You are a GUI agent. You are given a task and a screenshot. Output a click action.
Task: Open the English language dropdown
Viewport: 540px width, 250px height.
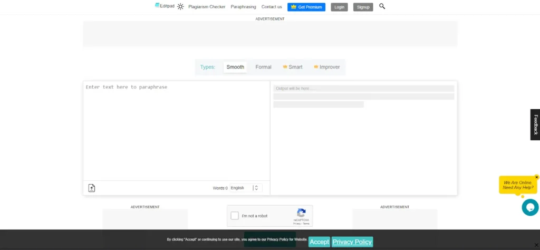click(x=240, y=188)
